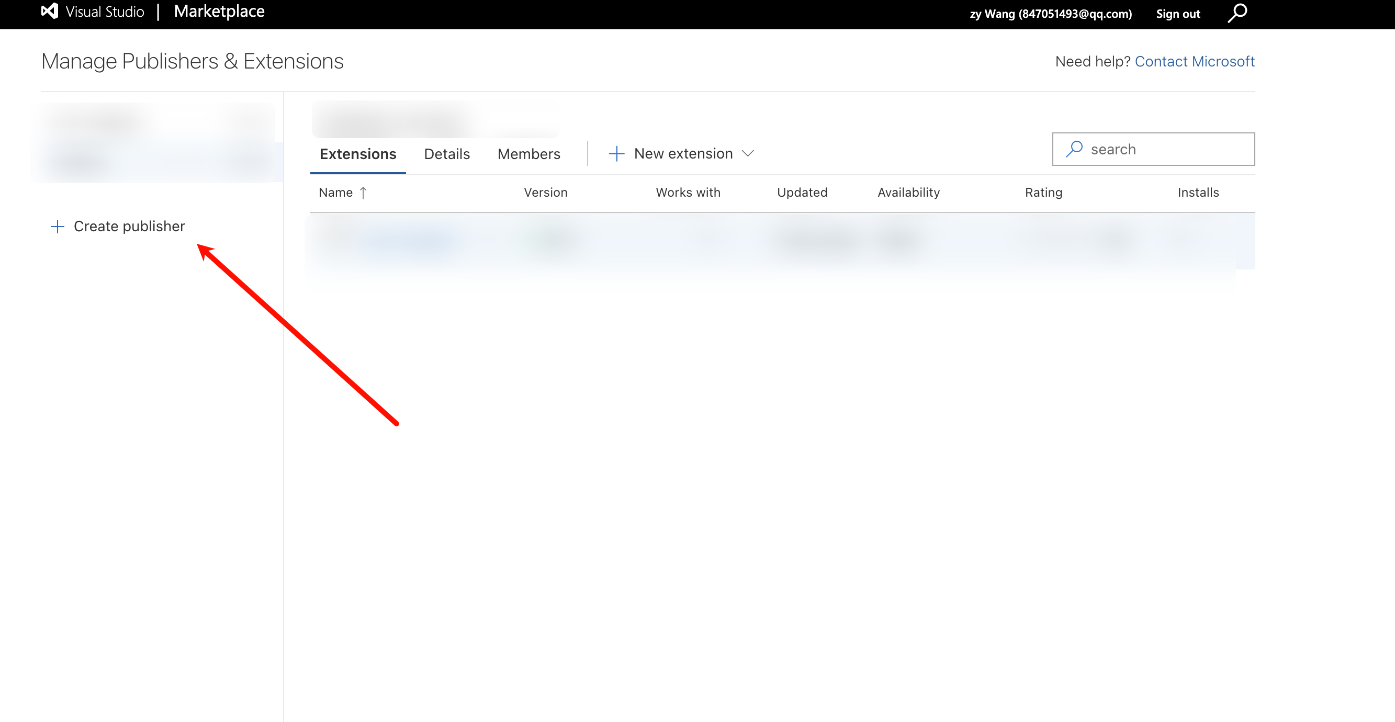The width and height of the screenshot is (1395, 722).
Task: Click New extension button label
Action: (683, 154)
